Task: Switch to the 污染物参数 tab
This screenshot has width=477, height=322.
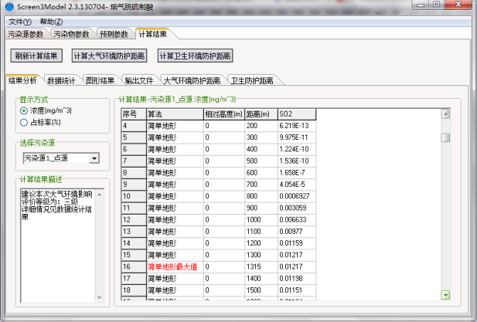Action: (71, 34)
